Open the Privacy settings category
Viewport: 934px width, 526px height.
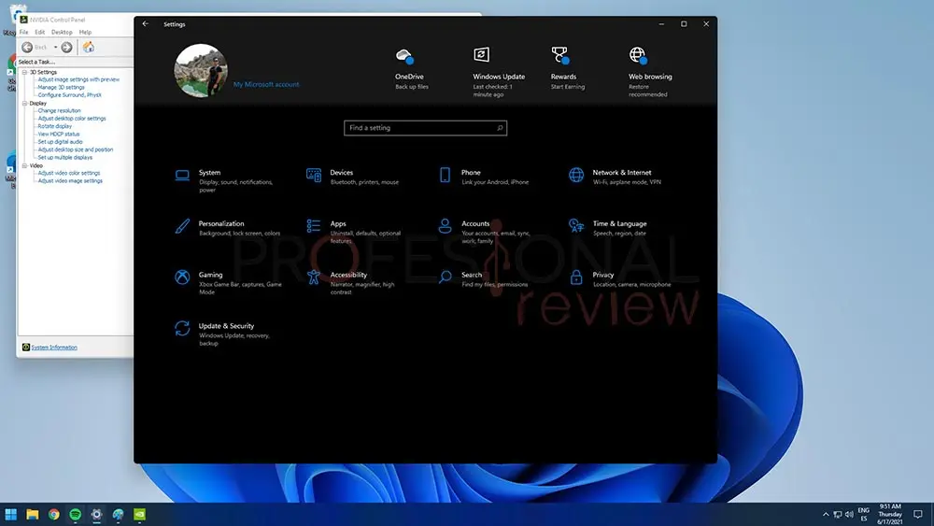619,279
